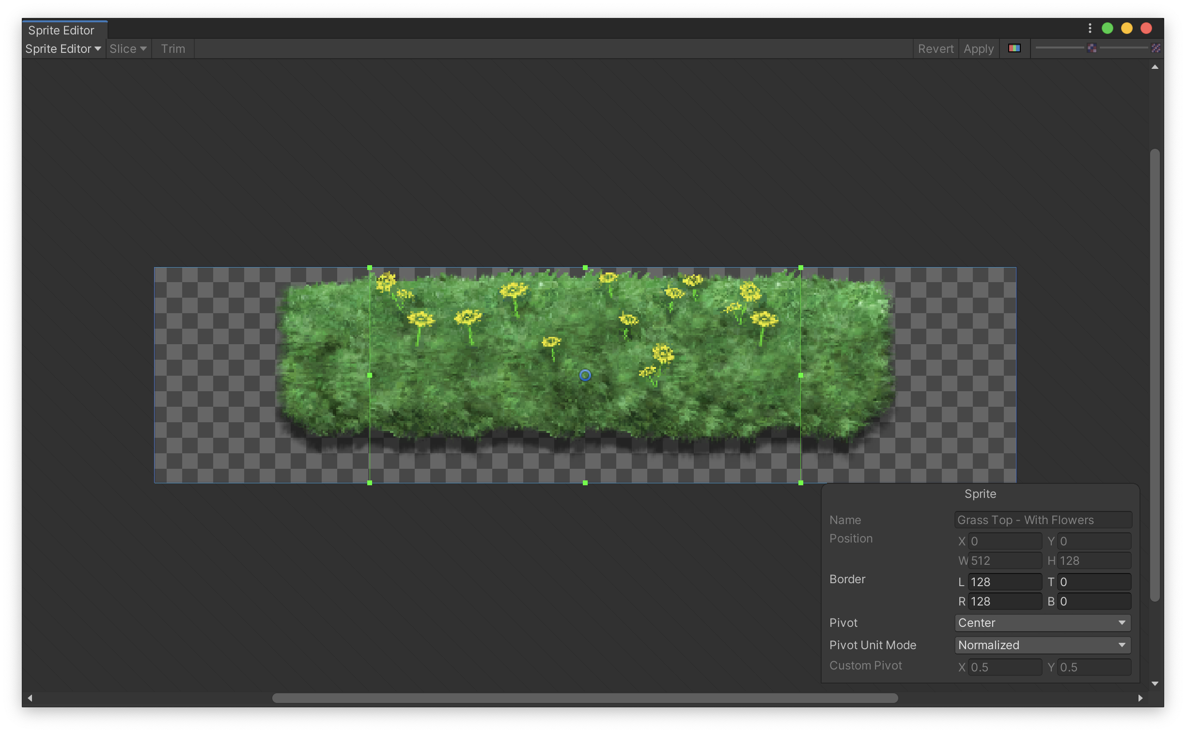Click the scroll left arrow at bottom

[x=30, y=698]
